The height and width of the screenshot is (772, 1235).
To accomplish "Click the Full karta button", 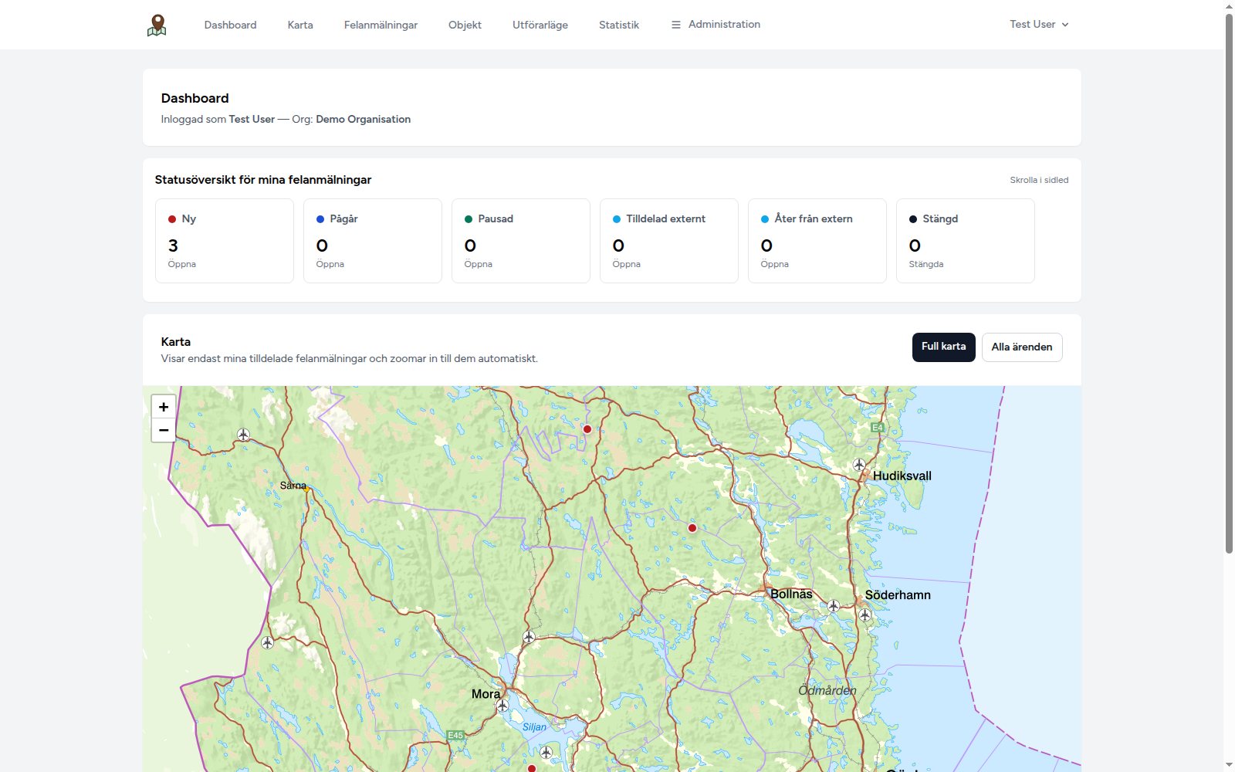I will point(943,347).
